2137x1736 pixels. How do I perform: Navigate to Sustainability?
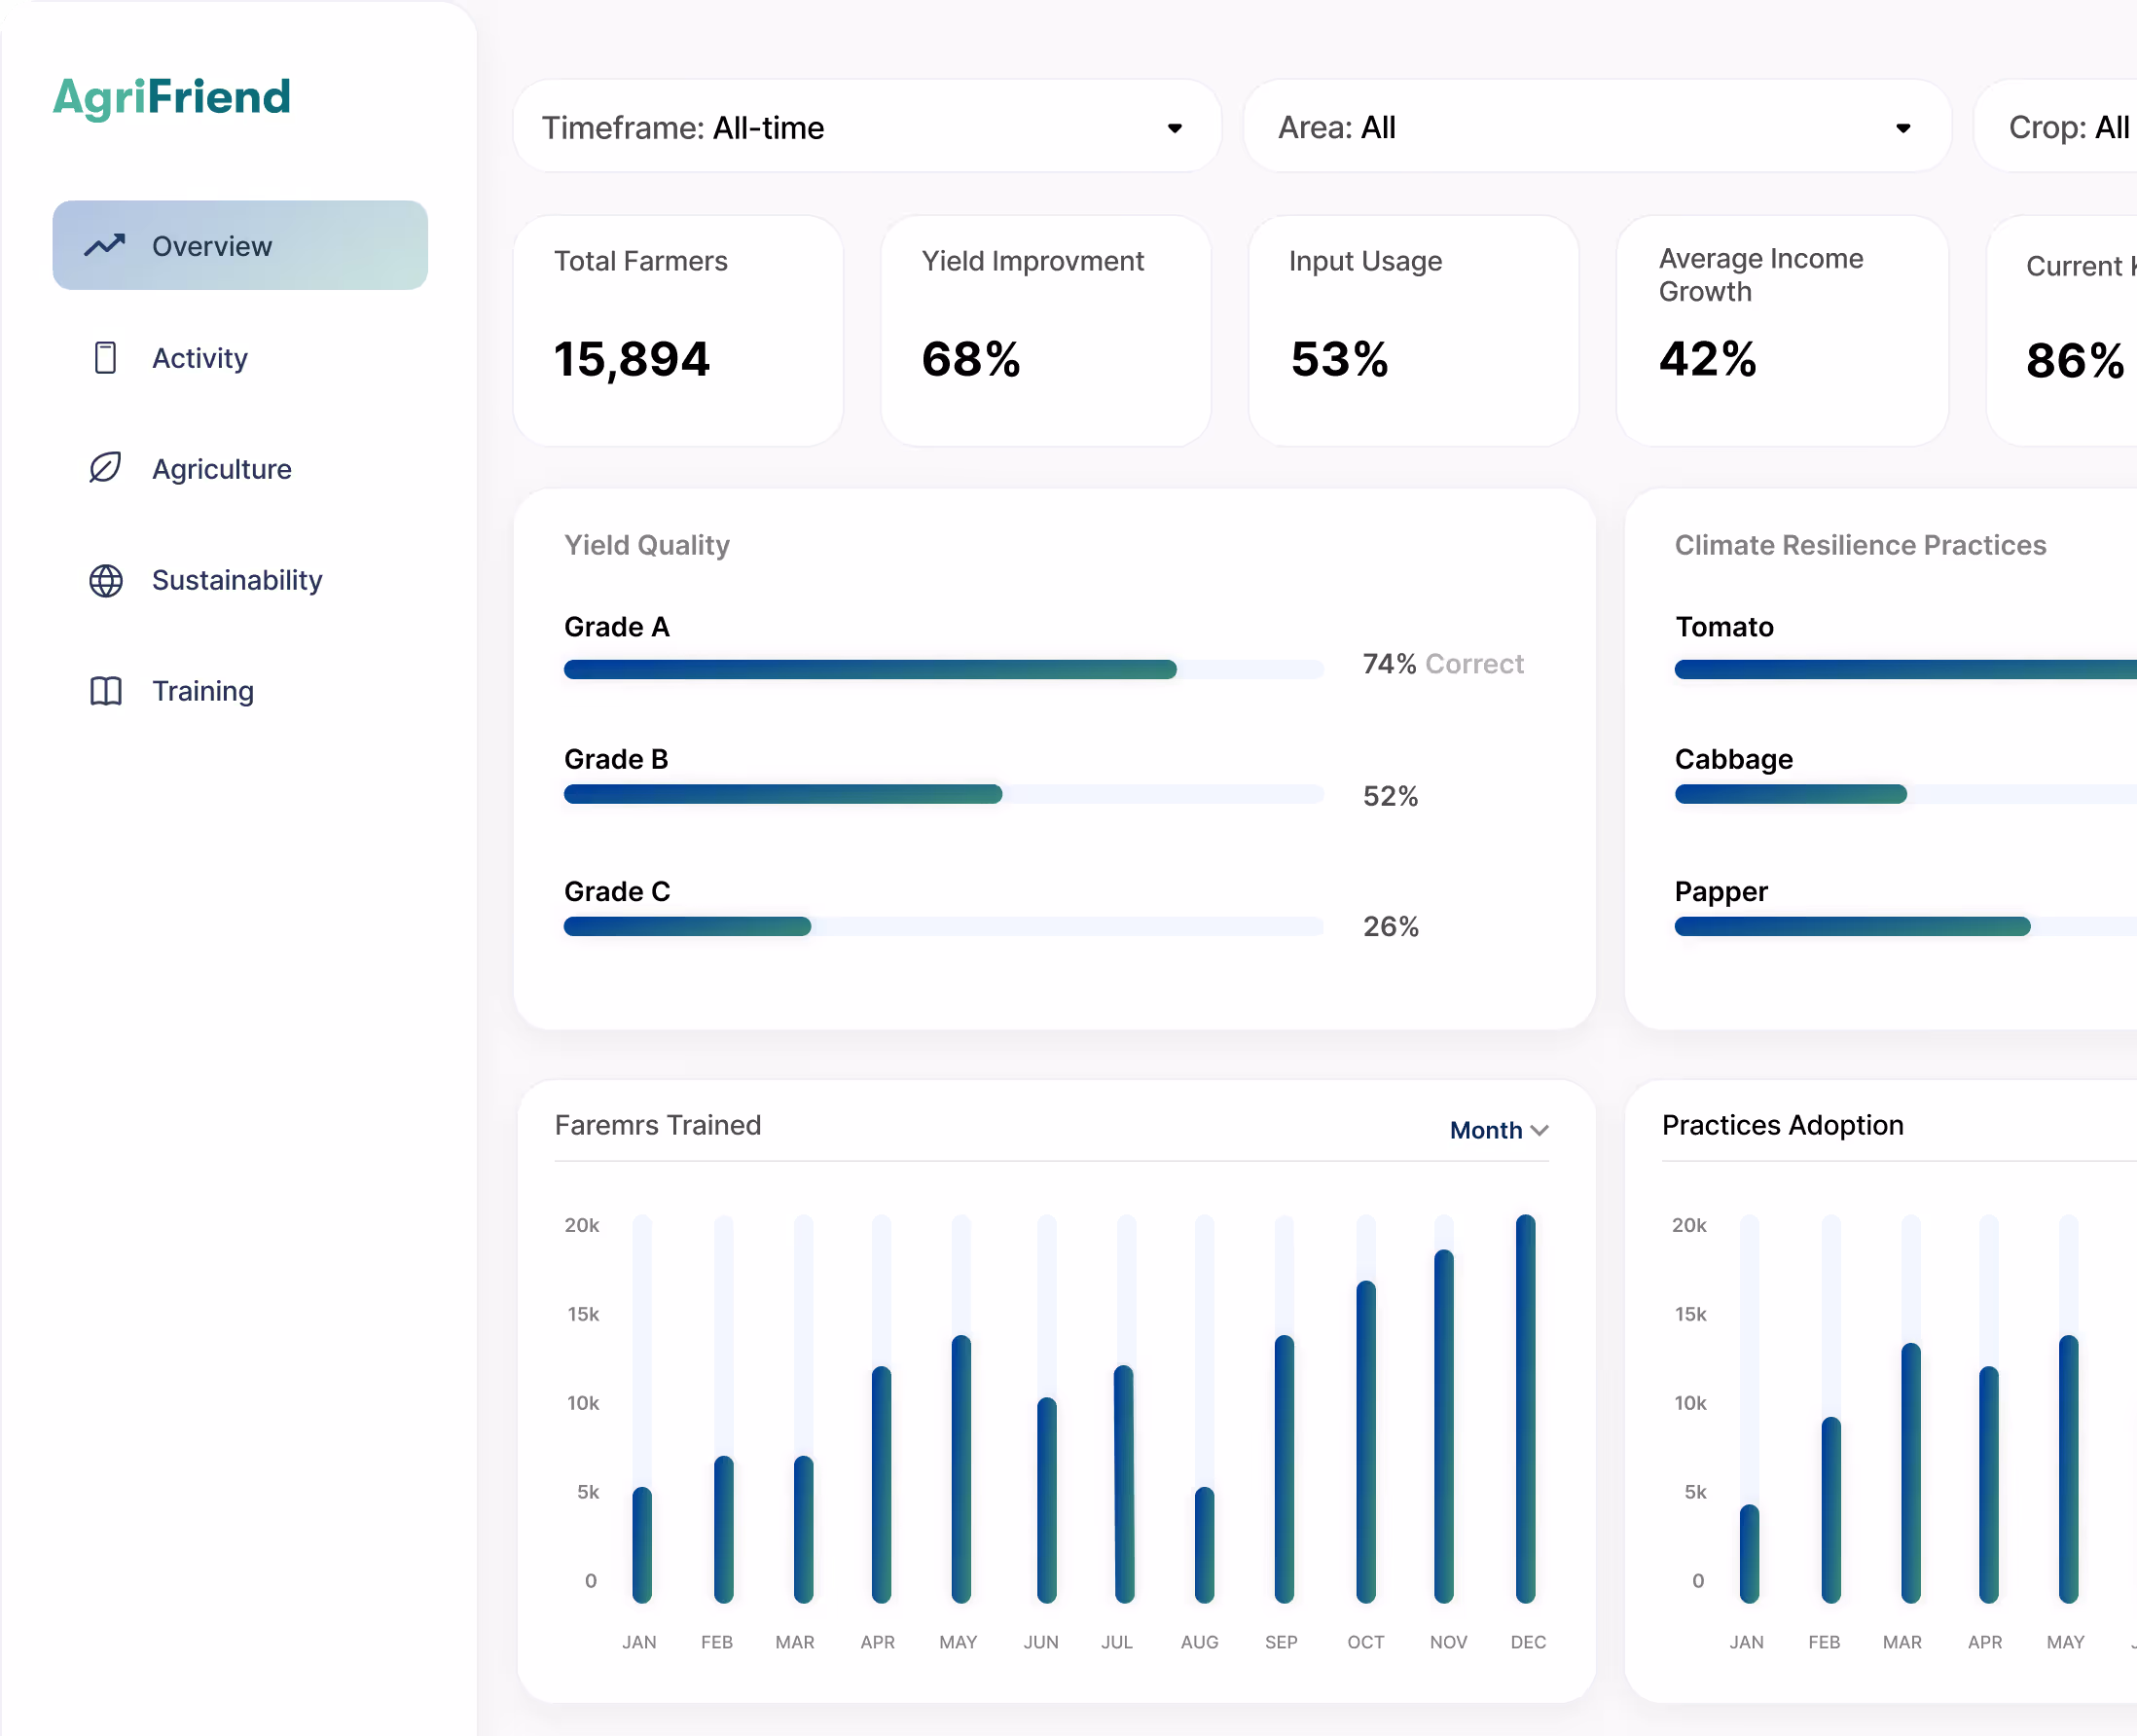coord(237,580)
